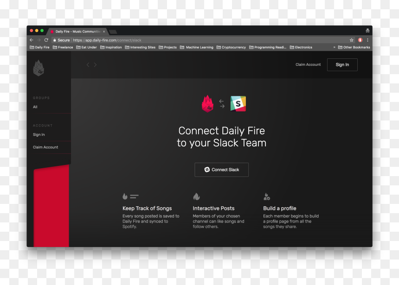Open a new browser tab
Image resolution: width=399 pixels, height=285 pixels.
pyautogui.click(x=113, y=32)
